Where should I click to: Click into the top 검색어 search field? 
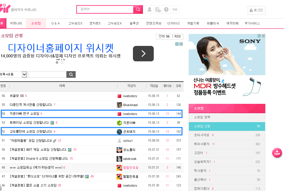pos(105,9)
